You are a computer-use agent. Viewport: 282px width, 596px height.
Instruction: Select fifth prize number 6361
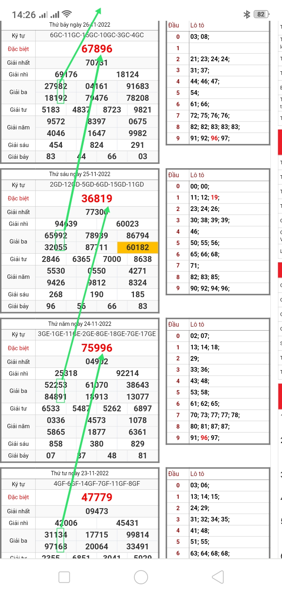pyautogui.click(x=137, y=432)
